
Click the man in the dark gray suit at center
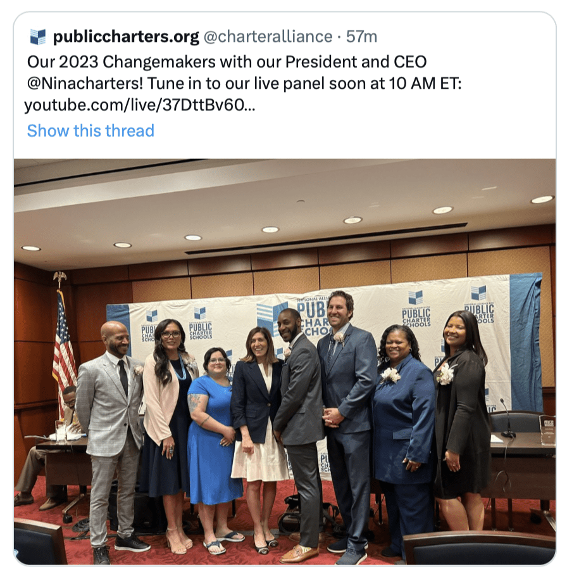coord(299,428)
